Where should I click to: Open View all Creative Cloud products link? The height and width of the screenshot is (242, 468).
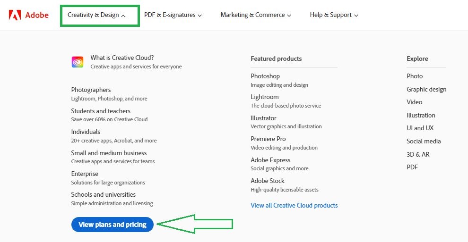294,205
